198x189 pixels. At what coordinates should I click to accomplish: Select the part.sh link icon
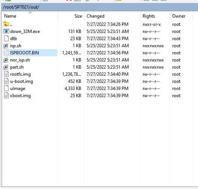(x=6, y=67)
